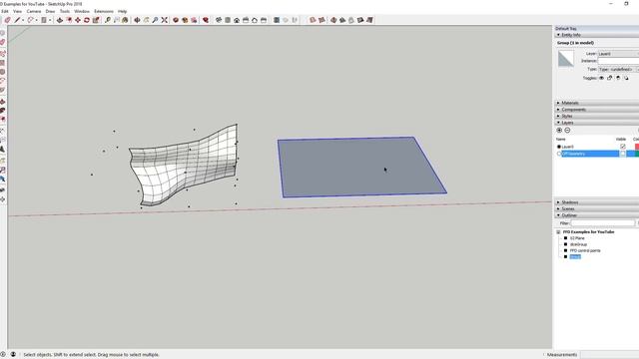Image resolution: width=639 pixels, height=359 pixels.
Task: Click the highlighted layer's green color swatch
Action: click(637, 154)
